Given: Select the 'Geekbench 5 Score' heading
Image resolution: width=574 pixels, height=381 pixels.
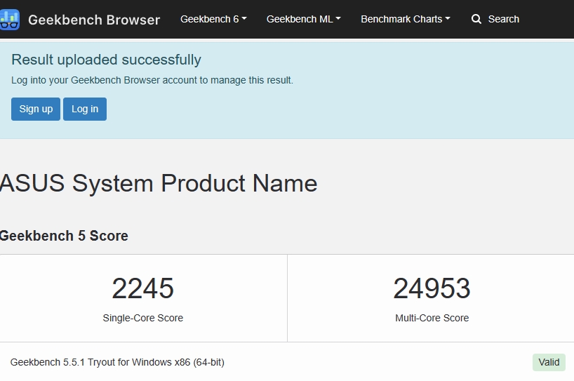Looking at the screenshot, I should coord(64,236).
